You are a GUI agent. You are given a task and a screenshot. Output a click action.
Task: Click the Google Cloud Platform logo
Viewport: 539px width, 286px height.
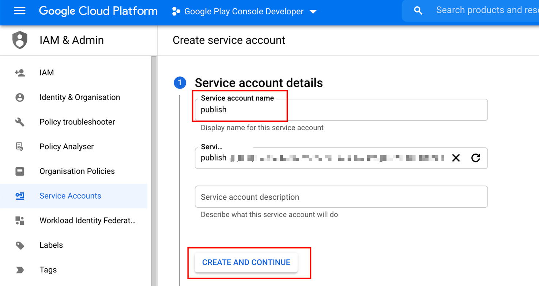98,11
